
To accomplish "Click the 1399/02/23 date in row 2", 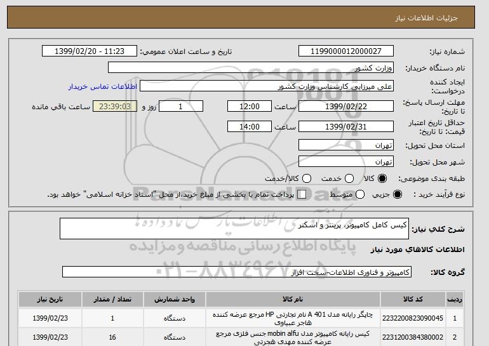I will point(50,337).
